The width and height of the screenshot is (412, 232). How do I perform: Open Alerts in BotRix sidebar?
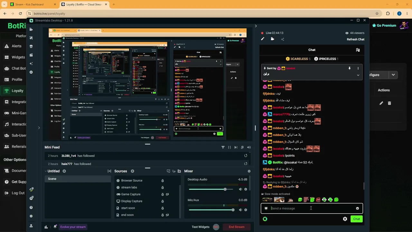(13, 46)
